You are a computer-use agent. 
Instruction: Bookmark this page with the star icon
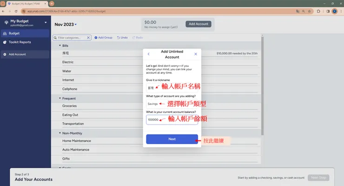pos(309,11)
